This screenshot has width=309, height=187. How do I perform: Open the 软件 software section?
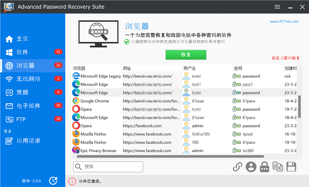[x=33, y=52]
